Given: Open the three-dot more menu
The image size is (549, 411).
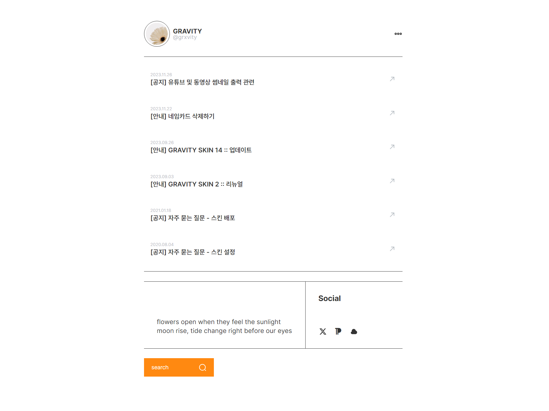Looking at the screenshot, I should pos(398,34).
